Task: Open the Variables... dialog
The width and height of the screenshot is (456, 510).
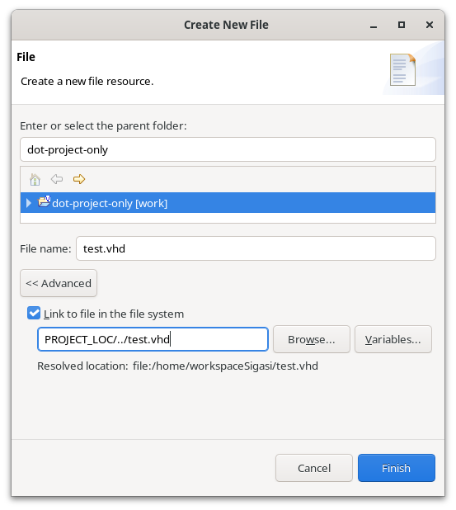Action: coord(393,339)
